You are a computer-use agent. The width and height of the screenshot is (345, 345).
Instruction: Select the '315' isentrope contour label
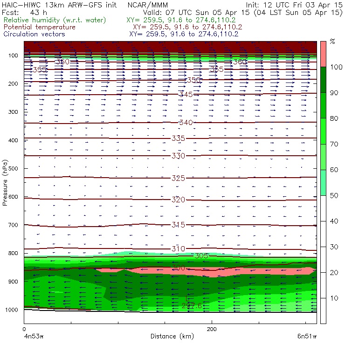[x=178, y=225]
